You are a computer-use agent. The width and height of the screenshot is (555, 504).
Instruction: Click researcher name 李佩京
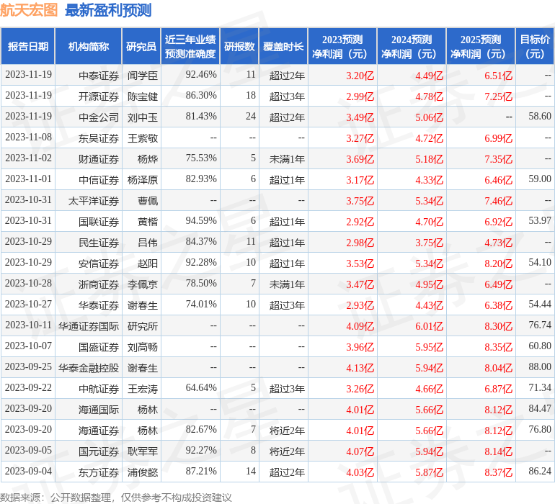pyautogui.click(x=142, y=284)
